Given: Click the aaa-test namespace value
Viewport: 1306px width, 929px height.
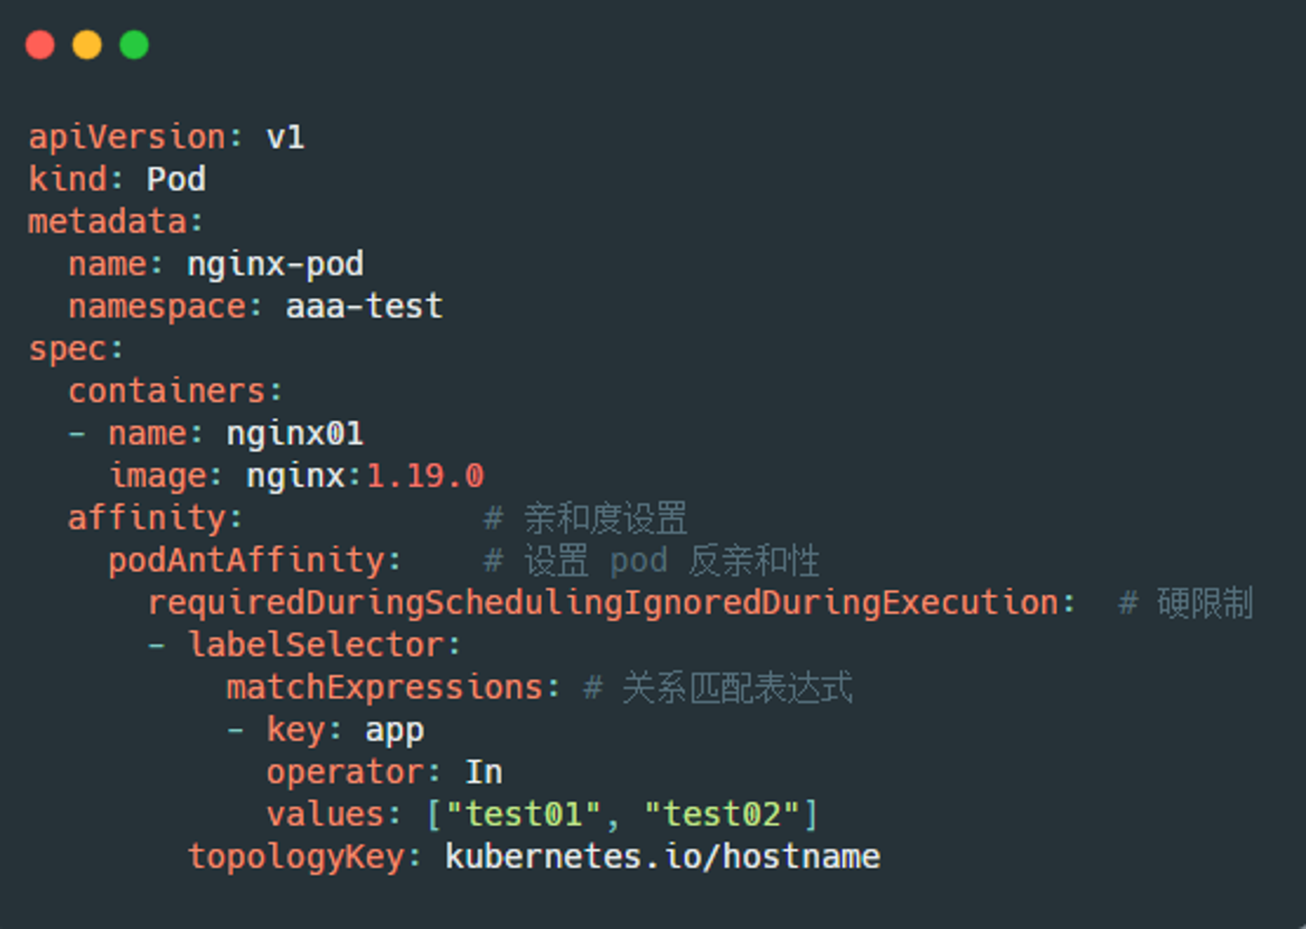Looking at the screenshot, I should [364, 306].
